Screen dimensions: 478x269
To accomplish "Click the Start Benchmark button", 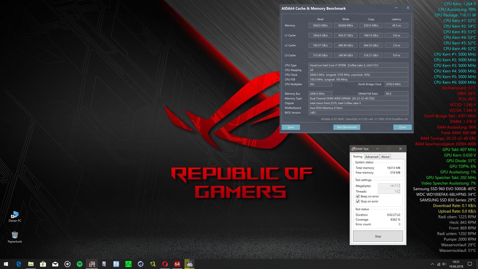I will coord(346,127).
